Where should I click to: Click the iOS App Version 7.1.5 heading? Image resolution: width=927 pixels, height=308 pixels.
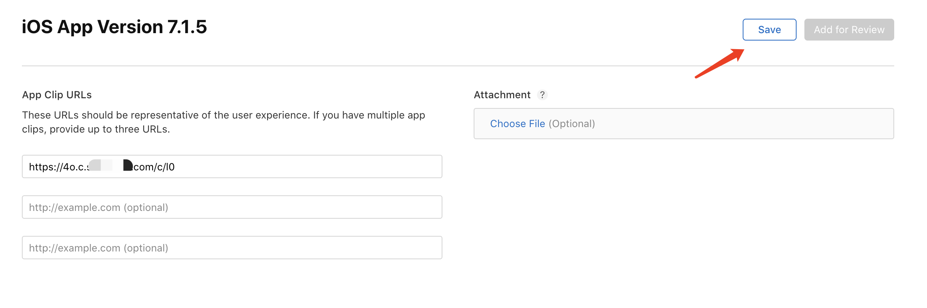(x=114, y=27)
